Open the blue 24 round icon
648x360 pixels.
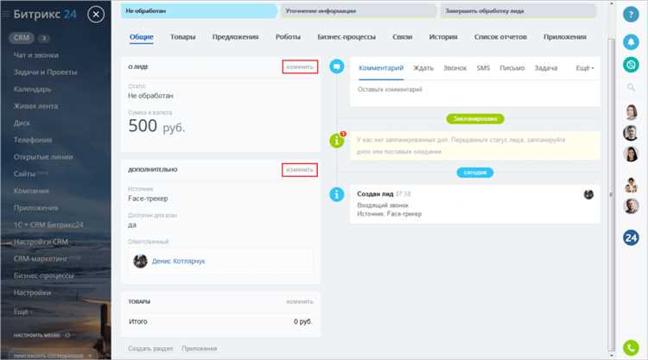631,237
